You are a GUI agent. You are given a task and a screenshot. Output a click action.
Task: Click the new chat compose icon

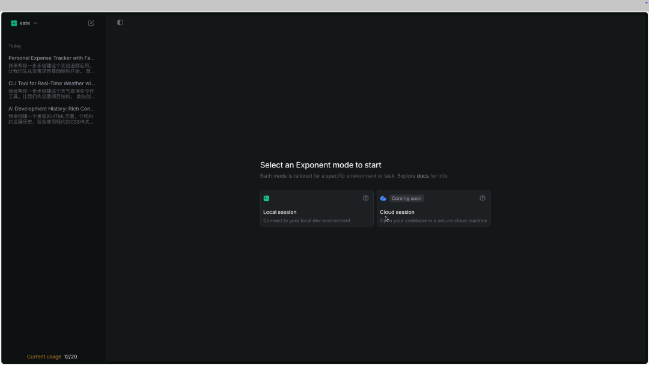coord(91,23)
